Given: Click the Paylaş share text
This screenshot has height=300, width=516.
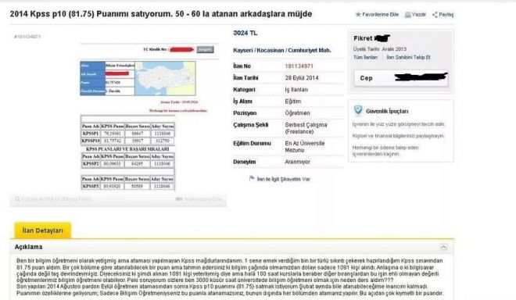Looking at the screenshot, I should pyautogui.click(x=446, y=15).
